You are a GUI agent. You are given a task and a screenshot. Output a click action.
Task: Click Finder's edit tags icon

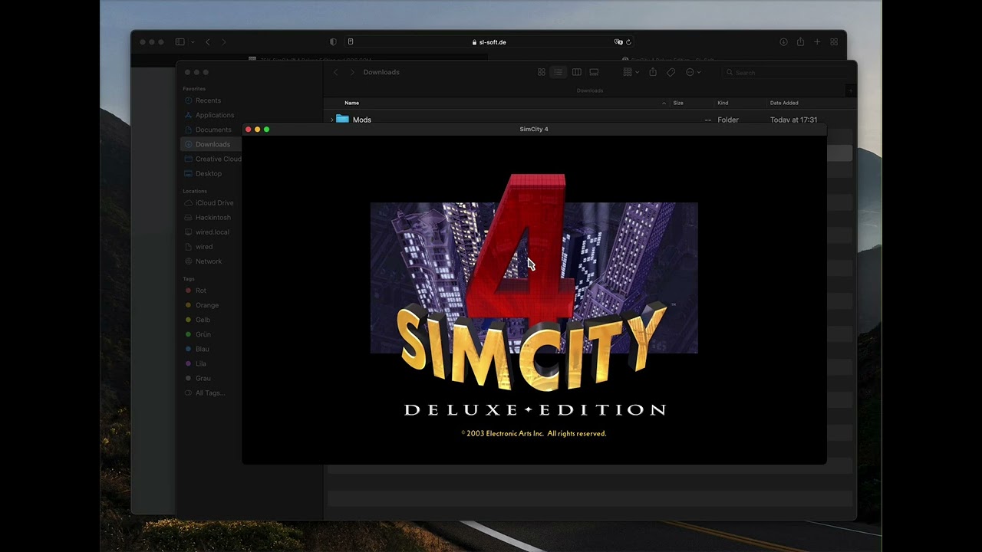point(671,72)
